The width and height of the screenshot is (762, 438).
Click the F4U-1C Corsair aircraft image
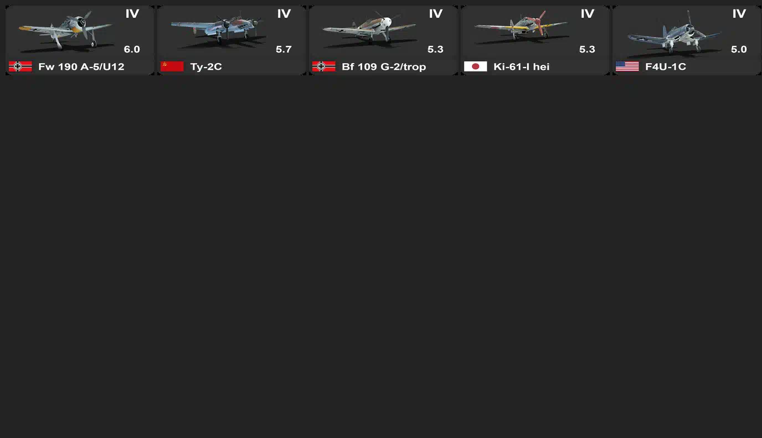675,33
